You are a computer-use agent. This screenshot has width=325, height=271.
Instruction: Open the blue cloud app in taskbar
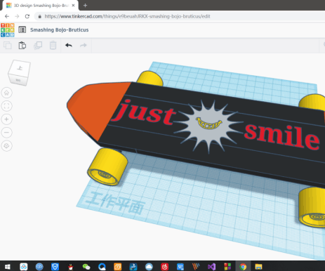coord(149,267)
